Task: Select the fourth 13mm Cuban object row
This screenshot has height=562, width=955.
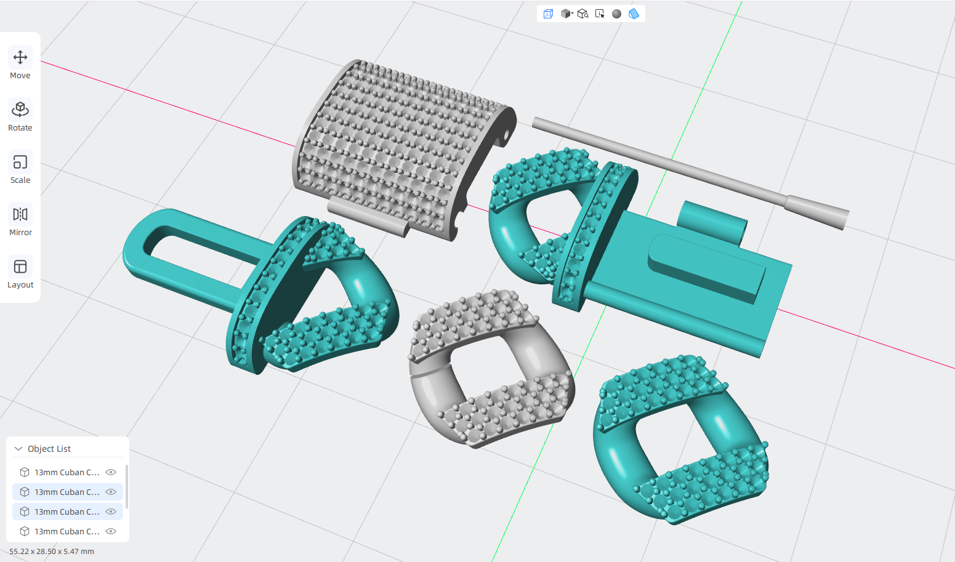Action: coord(68,531)
